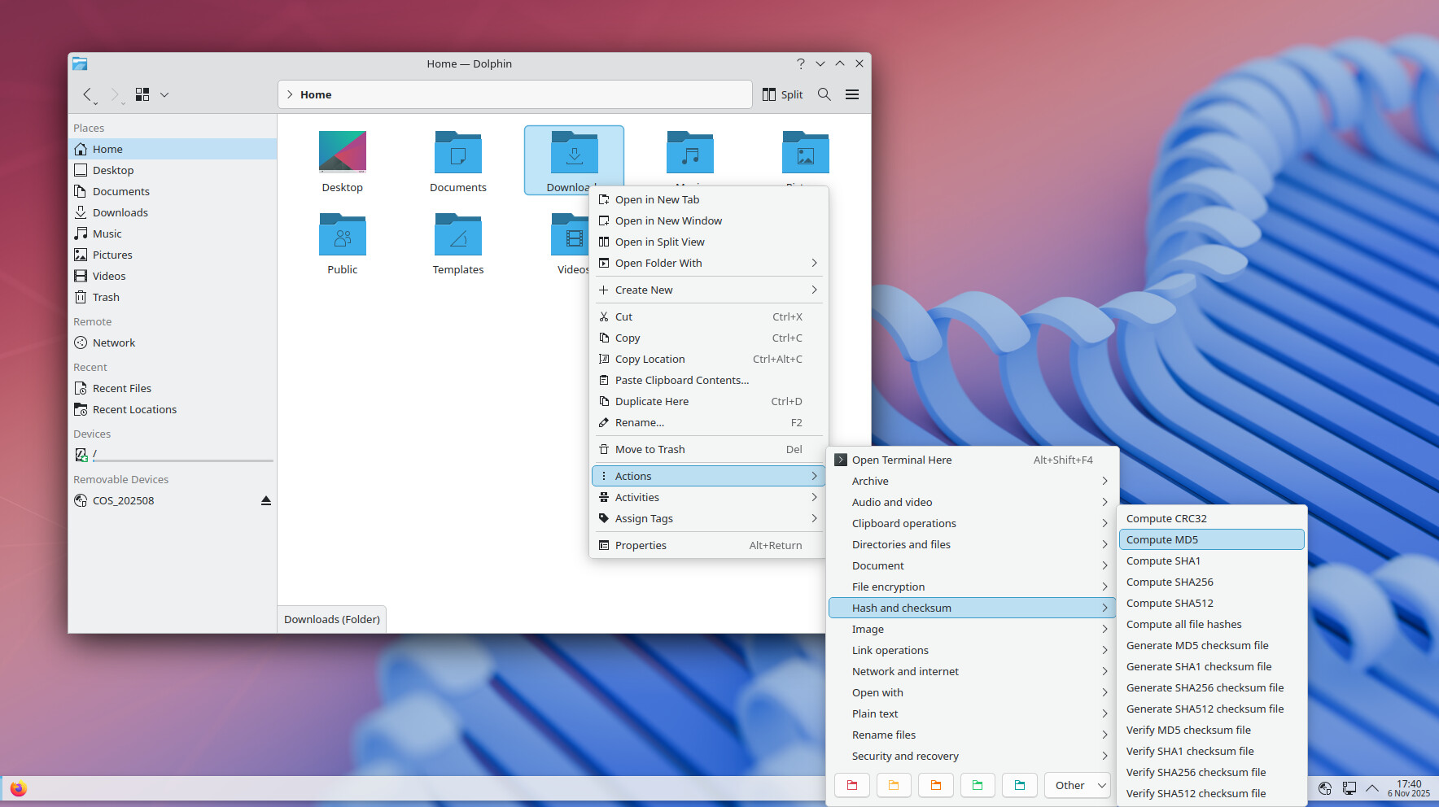Click the Firefox icon in the taskbar
The image size is (1439, 807).
(x=18, y=788)
